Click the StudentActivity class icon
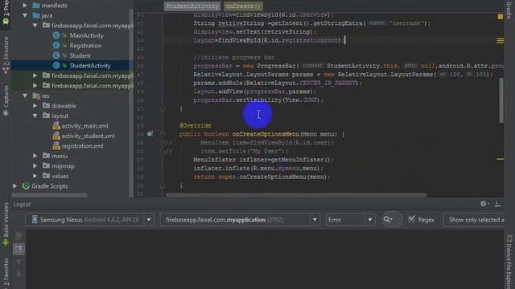 (56, 66)
